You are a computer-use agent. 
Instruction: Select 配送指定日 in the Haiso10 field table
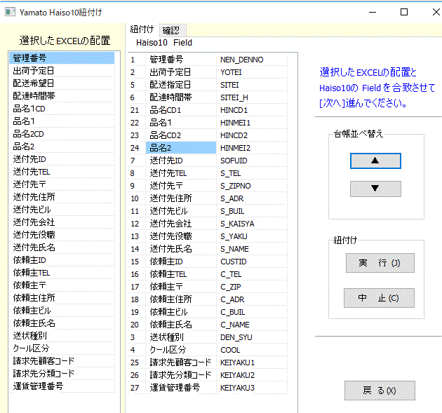(181, 85)
